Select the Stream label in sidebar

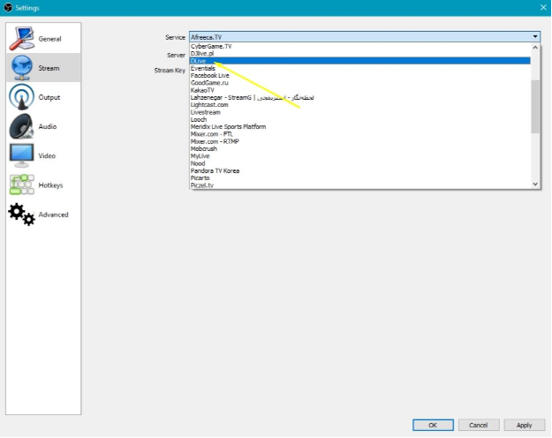[x=49, y=68]
